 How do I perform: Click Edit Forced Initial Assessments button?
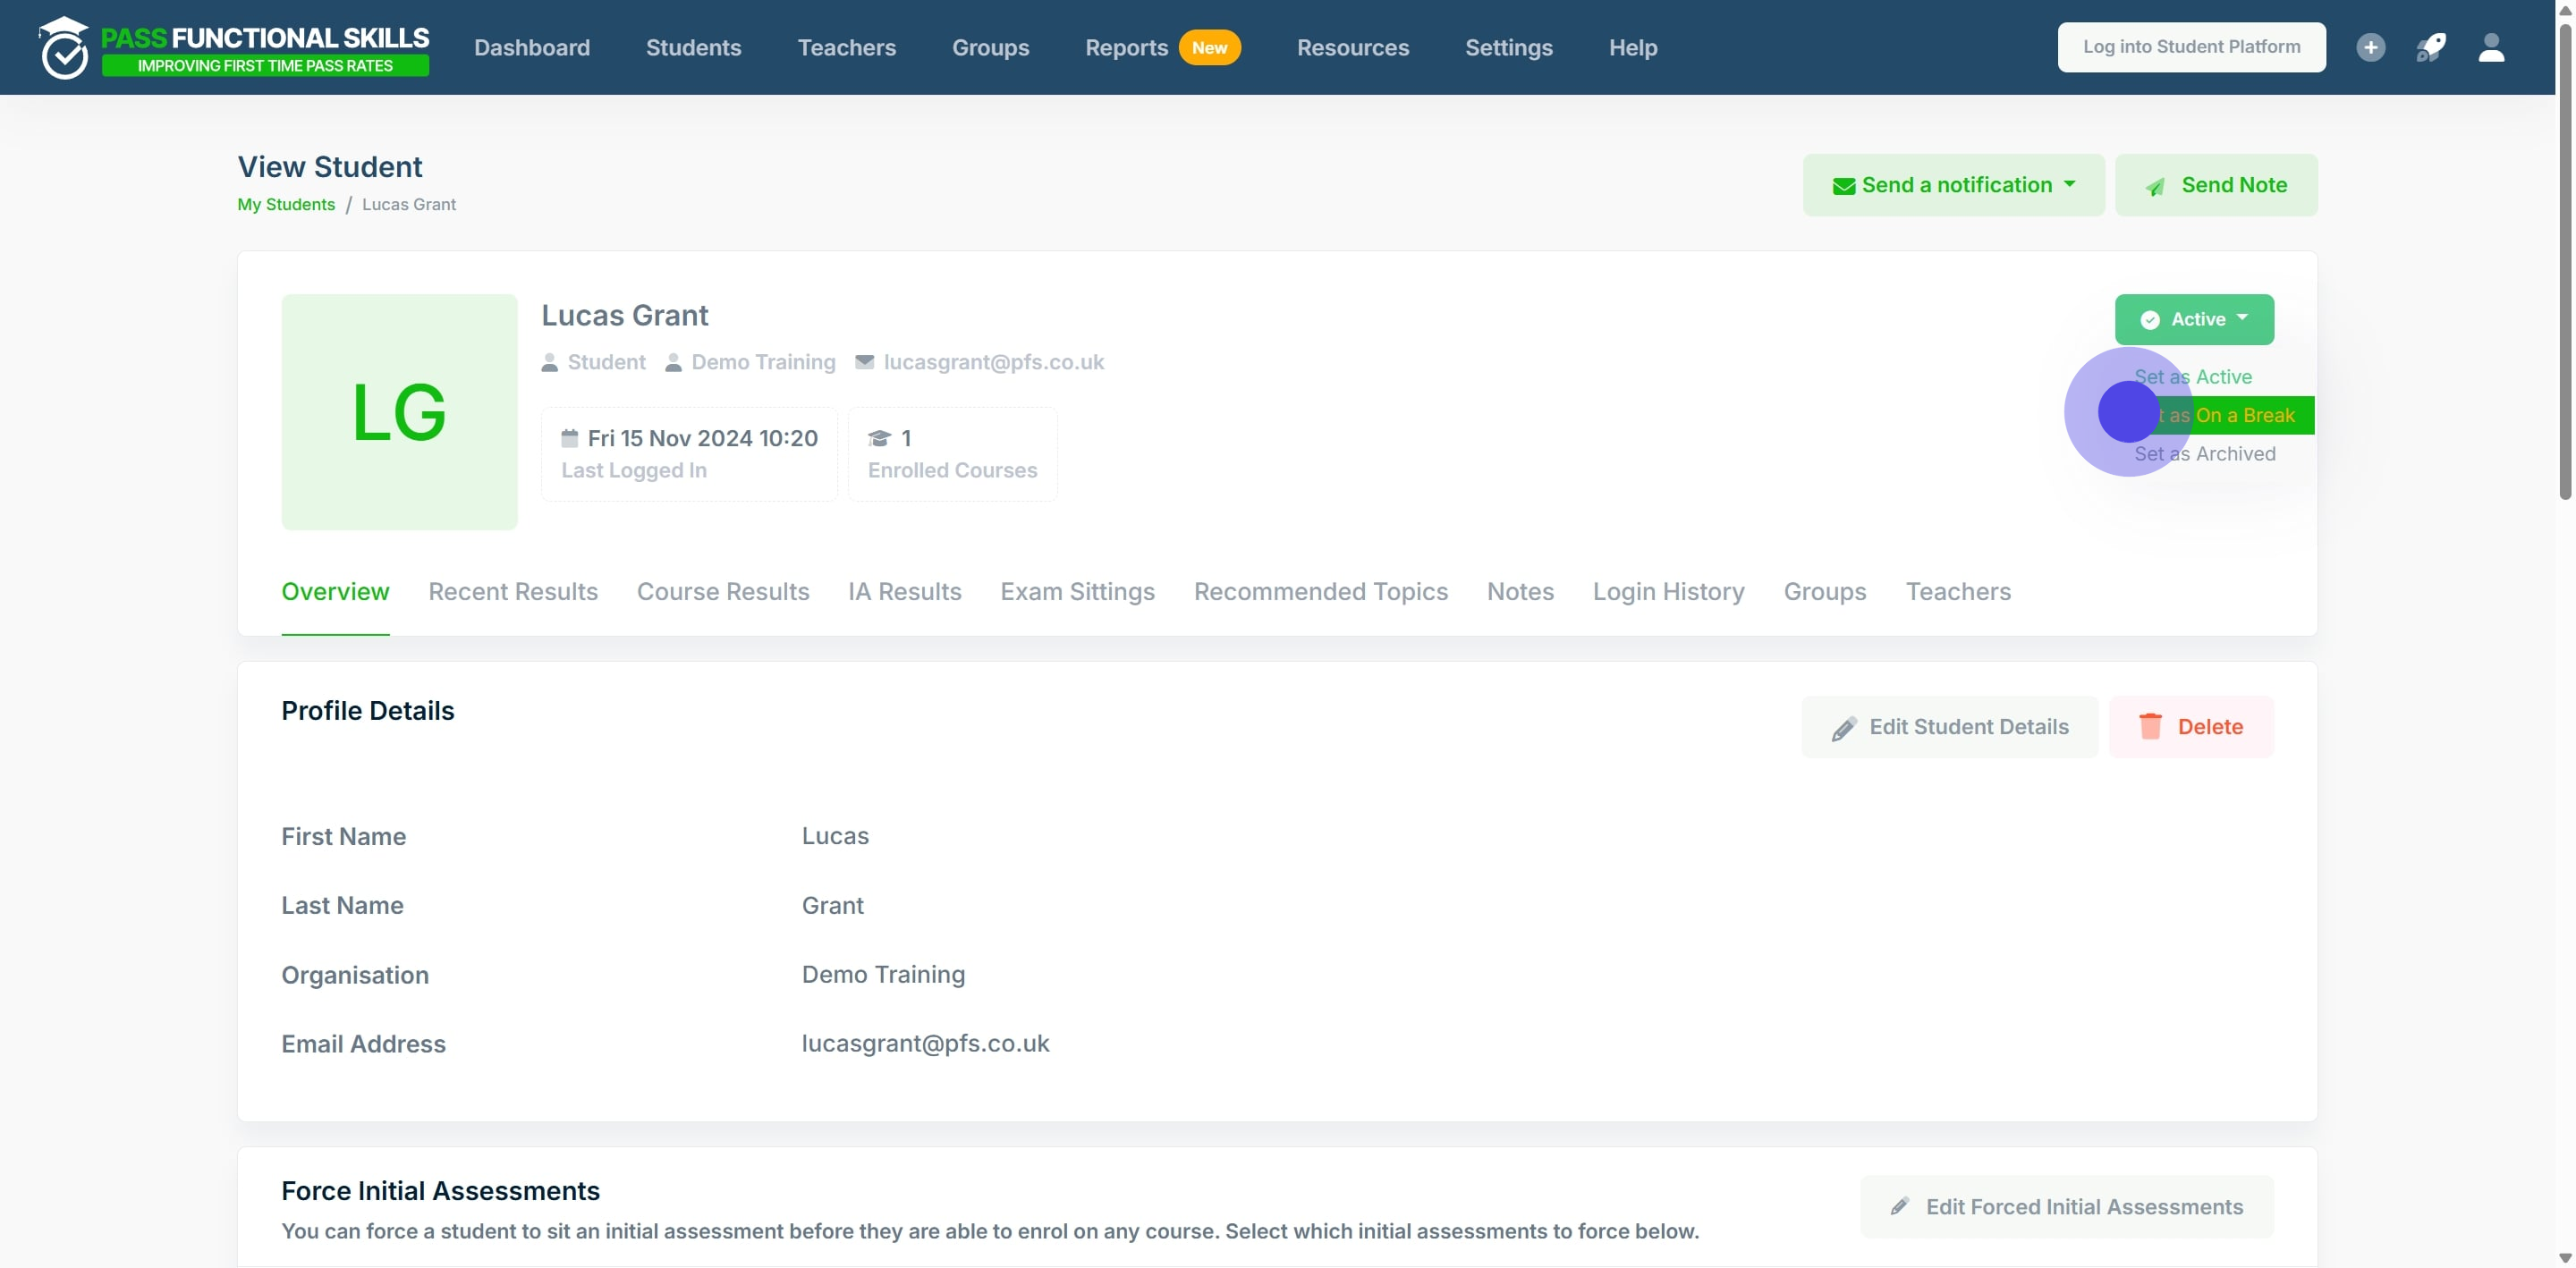[2066, 1206]
